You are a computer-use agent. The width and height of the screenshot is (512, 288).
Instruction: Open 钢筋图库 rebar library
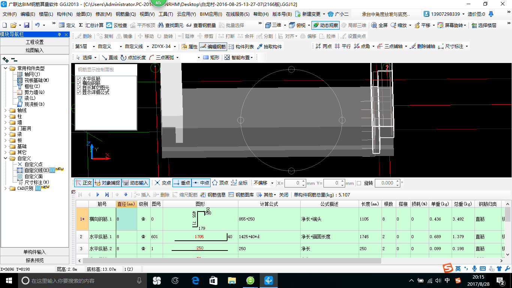click(x=241, y=195)
